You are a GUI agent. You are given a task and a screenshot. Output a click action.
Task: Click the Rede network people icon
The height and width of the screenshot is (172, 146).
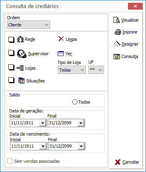coord(20,39)
